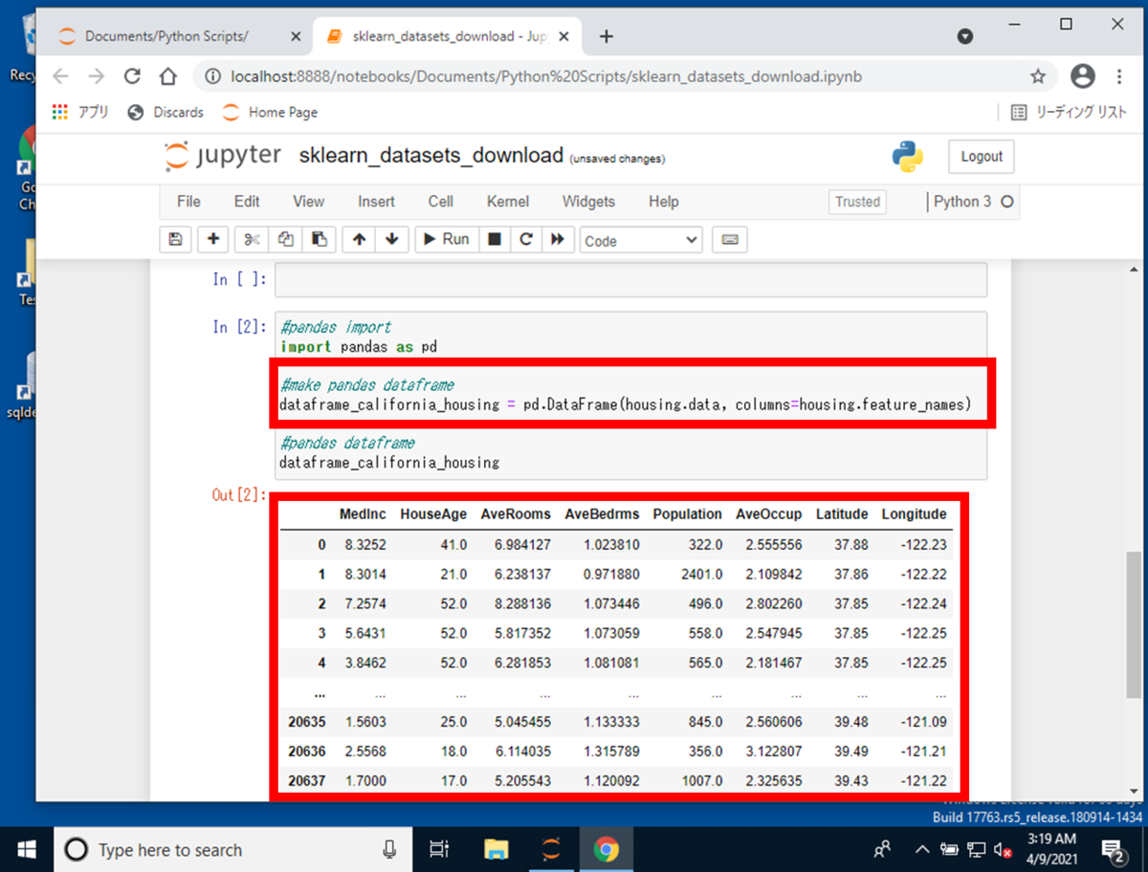Bookmark this page with the star icon
This screenshot has height=872, width=1148.
tap(1038, 76)
